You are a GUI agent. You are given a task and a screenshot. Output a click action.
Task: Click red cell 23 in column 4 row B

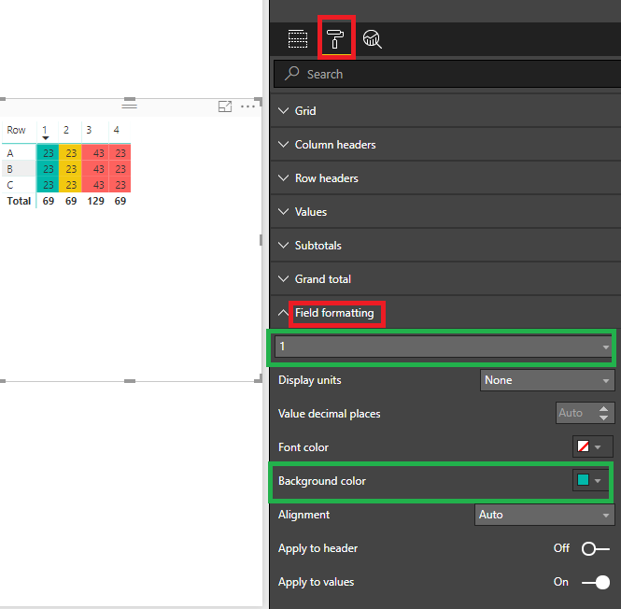[x=120, y=169]
